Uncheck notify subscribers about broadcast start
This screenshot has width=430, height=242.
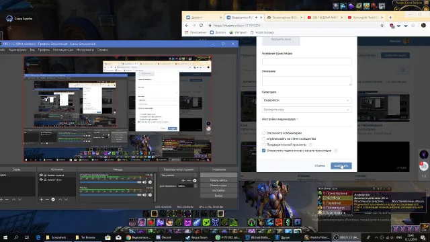pos(263,151)
